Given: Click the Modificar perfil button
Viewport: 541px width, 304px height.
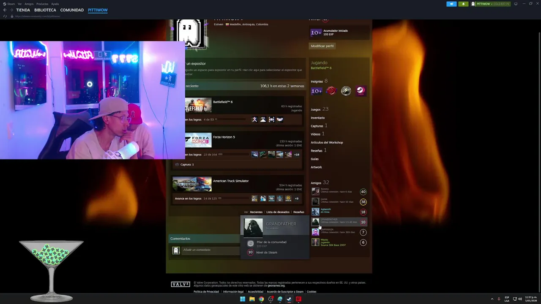Looking at the screenshot, I should pyautogui.click(x=322, y=46).
